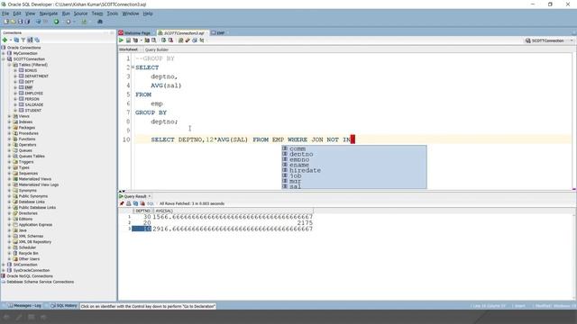
Task: Select Database Schema Service Connections in tree
Action: click(40, 282)
